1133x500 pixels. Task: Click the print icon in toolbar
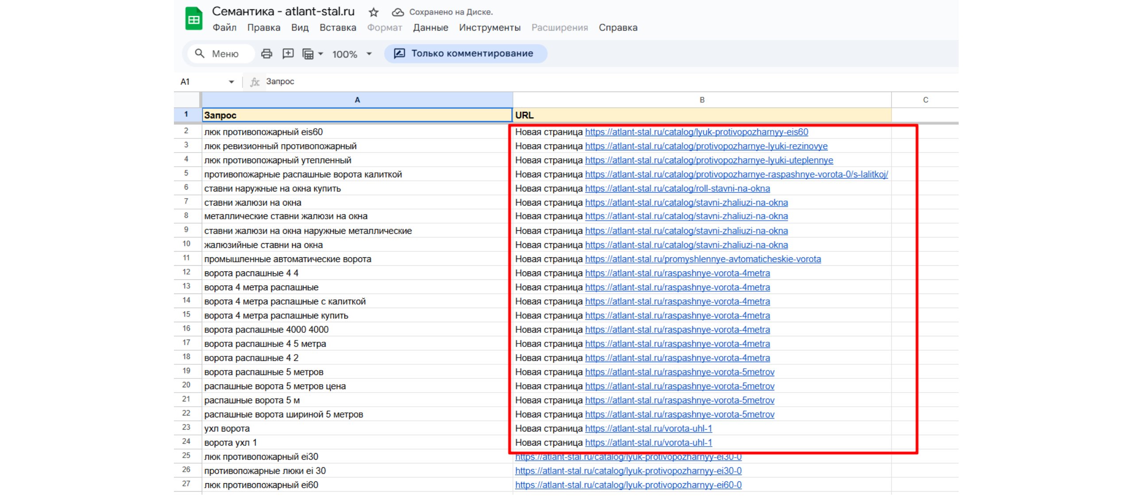(x=266, y=54)
